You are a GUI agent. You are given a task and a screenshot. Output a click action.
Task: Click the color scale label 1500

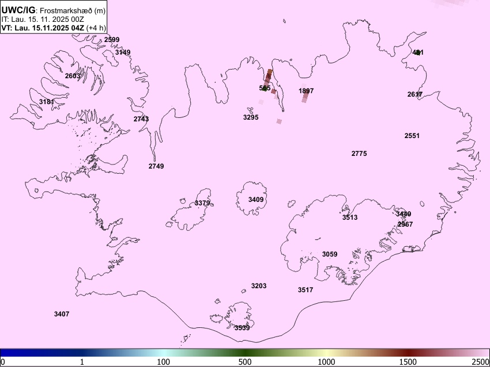pyautogui.click(x=408, y=362)
